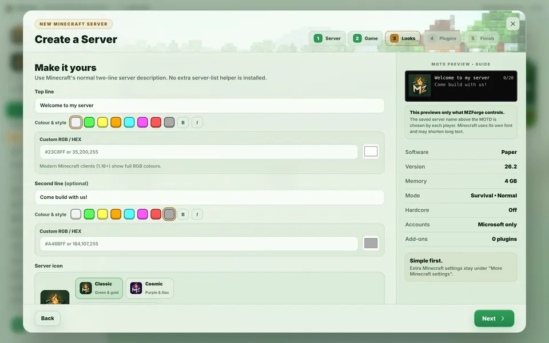Click the Hardcore Off value
The width and height of the screenshot is (549, 343).
pyautogui.click(x=512, y=210)
